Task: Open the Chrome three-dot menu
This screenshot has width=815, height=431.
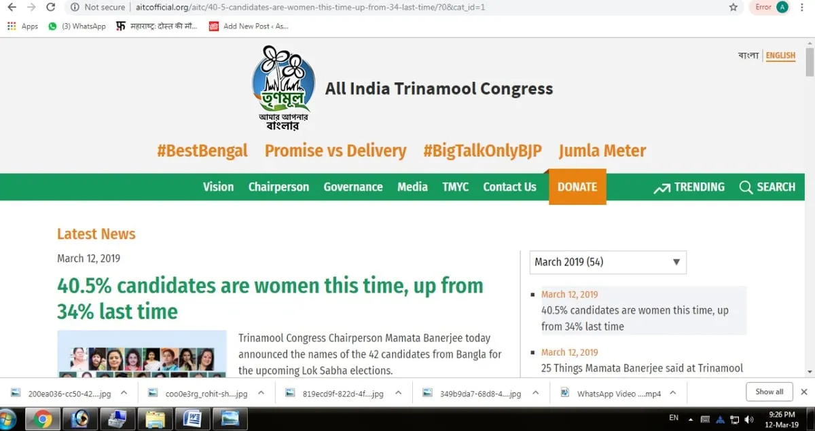Action: click(803, 7)
